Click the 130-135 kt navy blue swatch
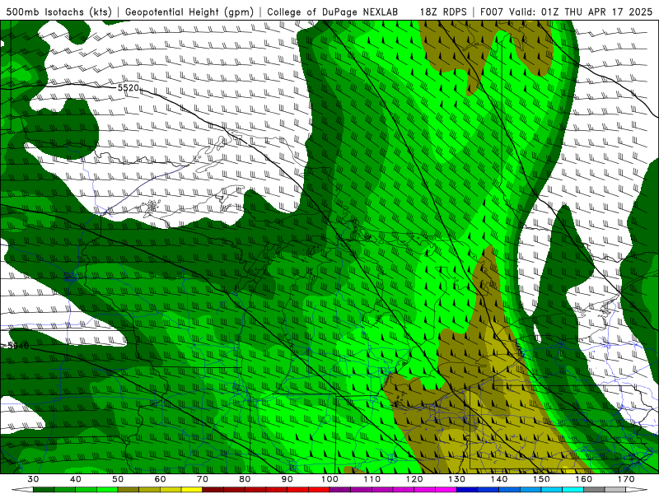 point(467,490)
